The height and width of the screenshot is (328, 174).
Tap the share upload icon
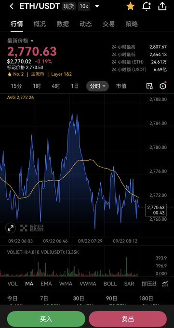(x=162, y=6)
